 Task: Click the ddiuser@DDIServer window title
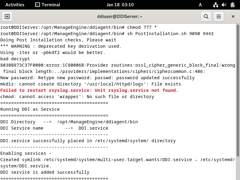120,16
